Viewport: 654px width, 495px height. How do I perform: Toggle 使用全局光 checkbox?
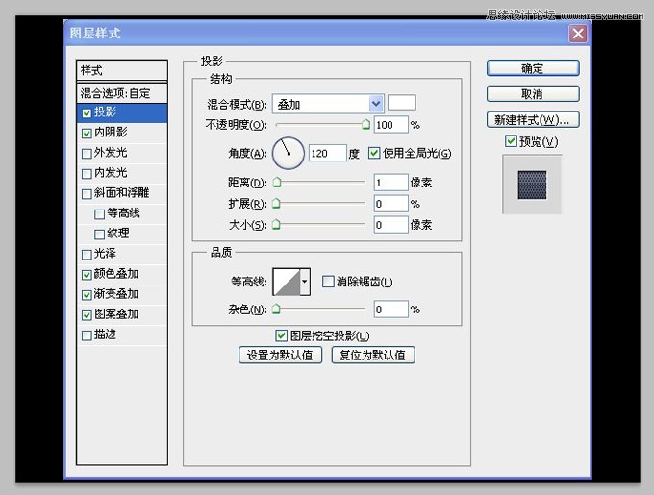(374, 154)
